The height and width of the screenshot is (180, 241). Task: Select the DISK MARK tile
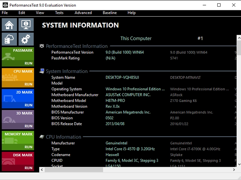click(18, 161)
